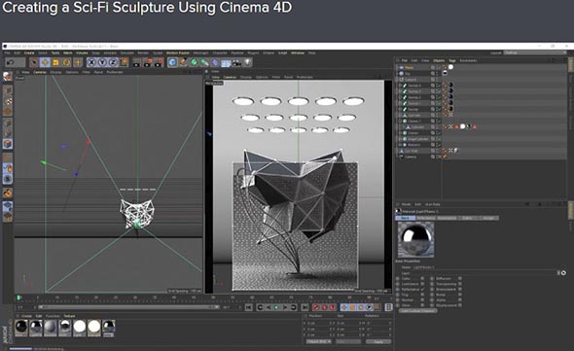This screenshot has width=574, height=351.
Task: Open the spline pen tool icon
Action: [183, 62]
